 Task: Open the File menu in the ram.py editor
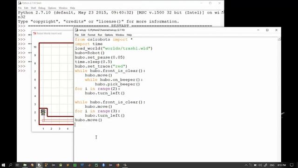coord(77,35)
